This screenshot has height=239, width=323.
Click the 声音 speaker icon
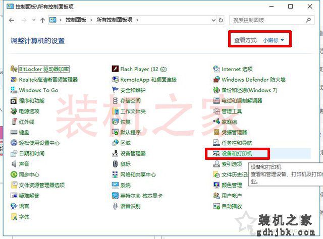pos(14,164)
